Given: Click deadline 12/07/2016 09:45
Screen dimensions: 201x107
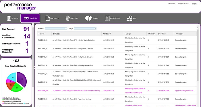Looking at the screenshot, I should point(163,40).
